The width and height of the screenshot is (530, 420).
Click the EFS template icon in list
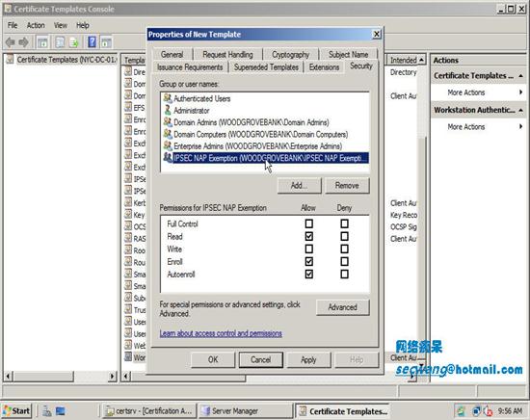point(128,107)
